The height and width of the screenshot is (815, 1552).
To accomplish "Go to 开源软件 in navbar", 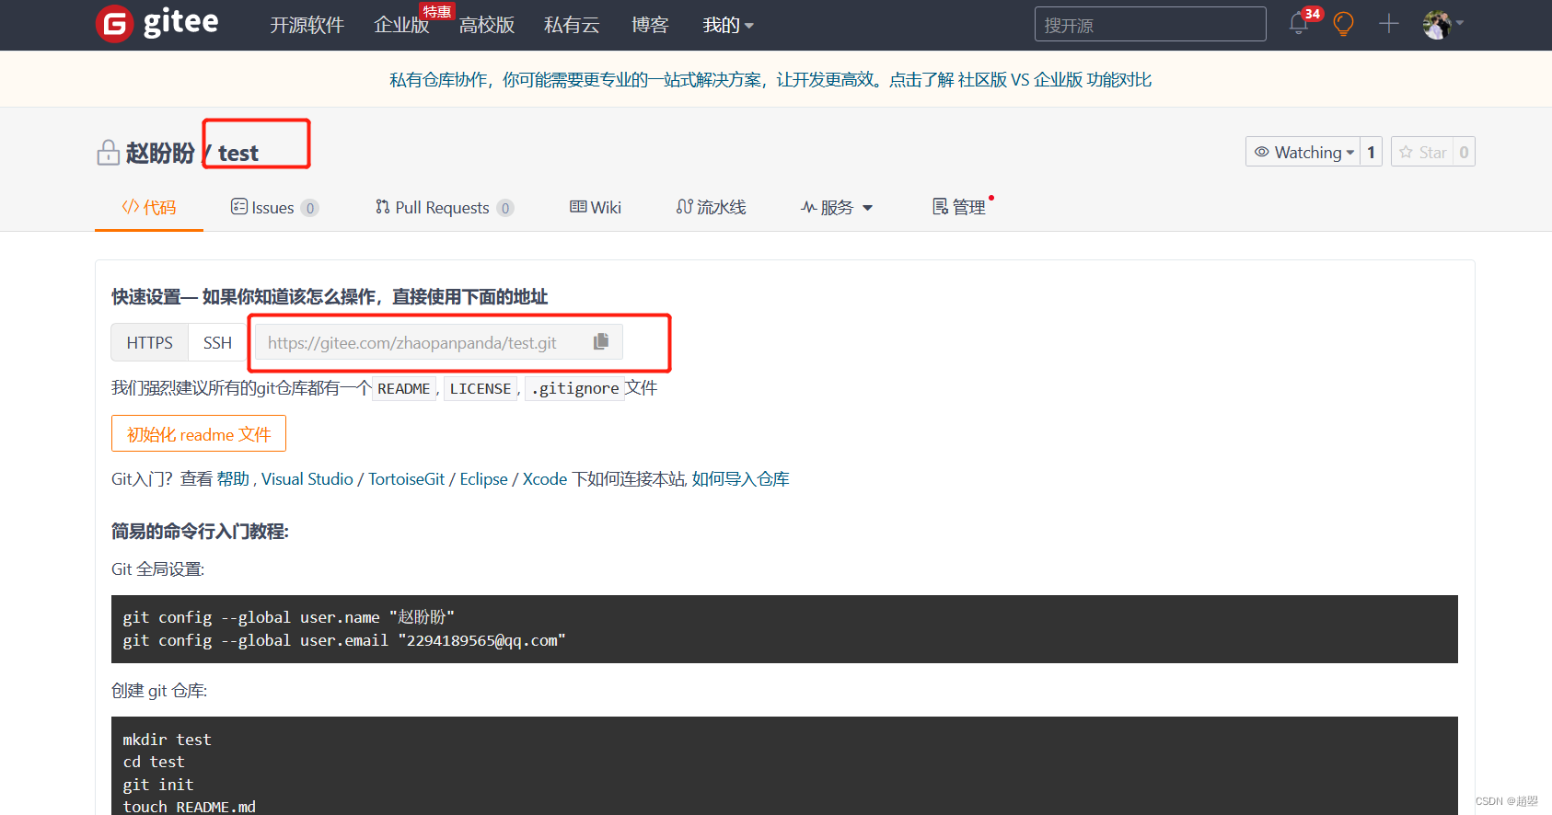I will pyautogui.click(x=307, y=25).
